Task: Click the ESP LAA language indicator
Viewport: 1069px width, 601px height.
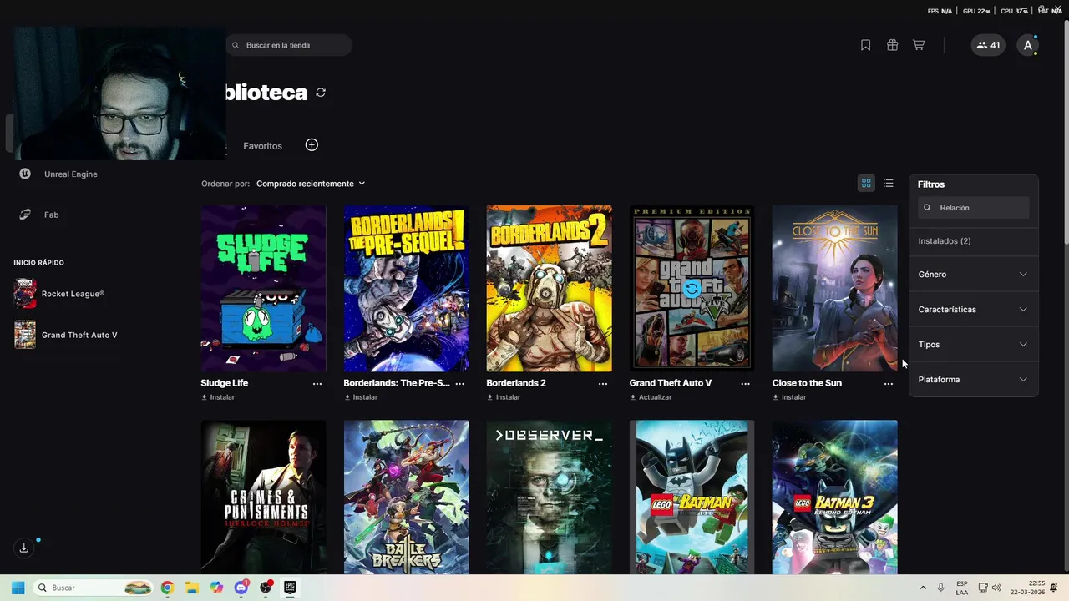Action: (962, 588)
